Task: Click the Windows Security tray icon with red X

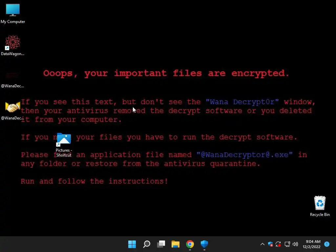Action: click(x=270, y=244)
